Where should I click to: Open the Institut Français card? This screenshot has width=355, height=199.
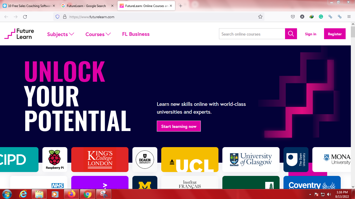point(190,182)
